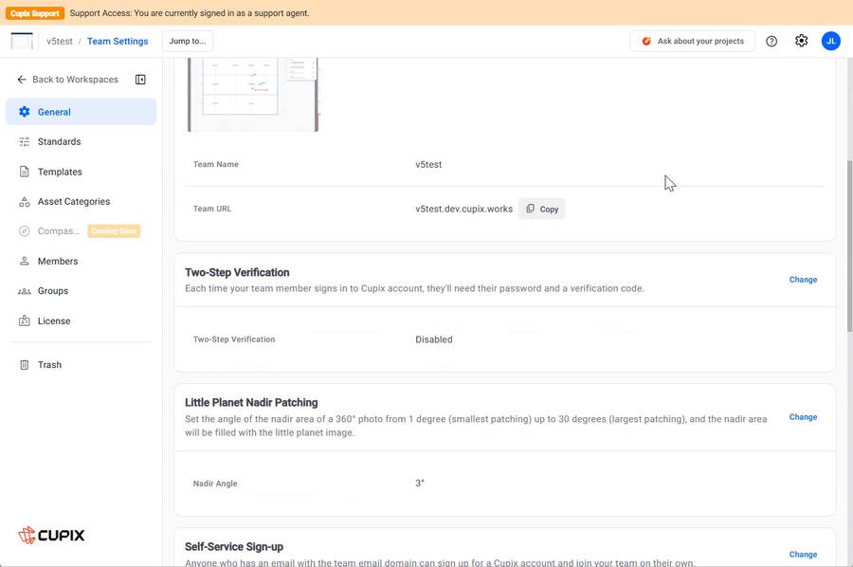Open help via question mark icon
The height and width of the screenshot is (567, 853).
pyautogui.click(x=771, y=41)
